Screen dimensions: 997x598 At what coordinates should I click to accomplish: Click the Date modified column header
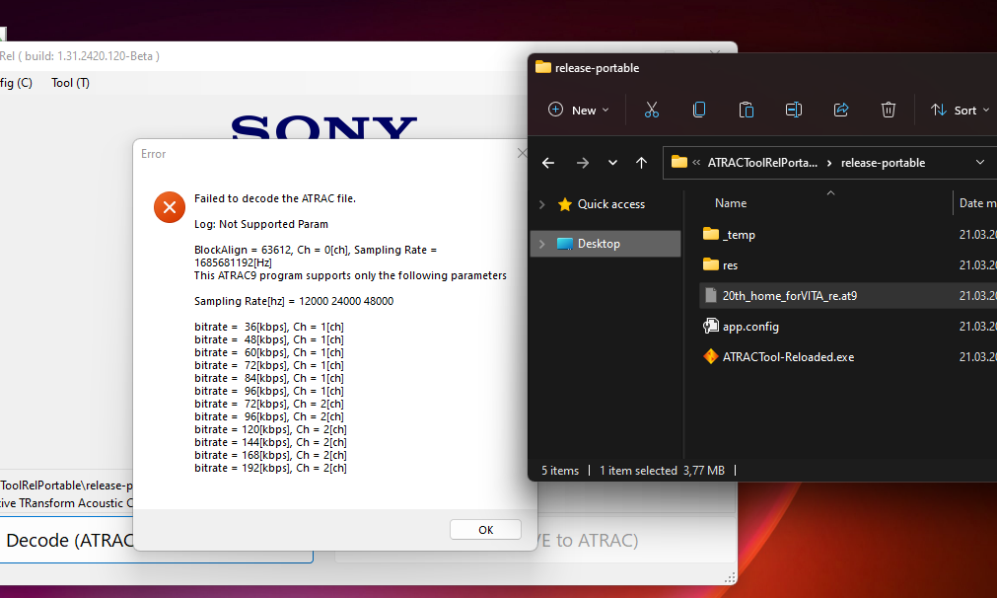point(976,203)
